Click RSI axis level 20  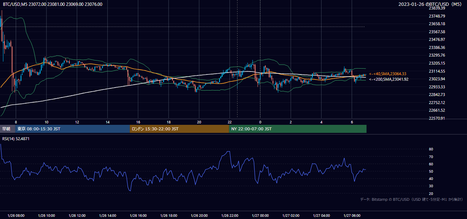(431, 193)
